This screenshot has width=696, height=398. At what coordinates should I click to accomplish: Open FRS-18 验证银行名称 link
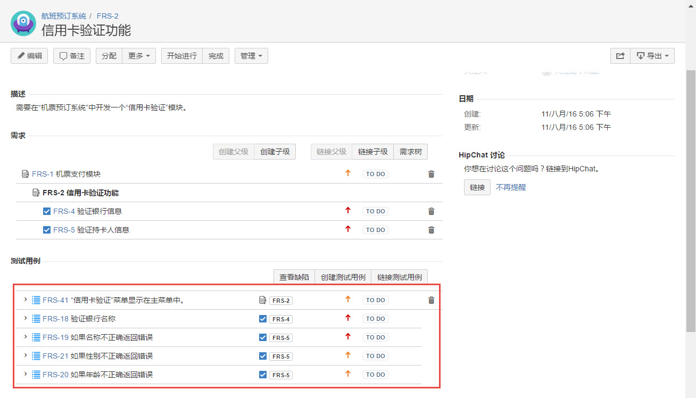point(79,319)
